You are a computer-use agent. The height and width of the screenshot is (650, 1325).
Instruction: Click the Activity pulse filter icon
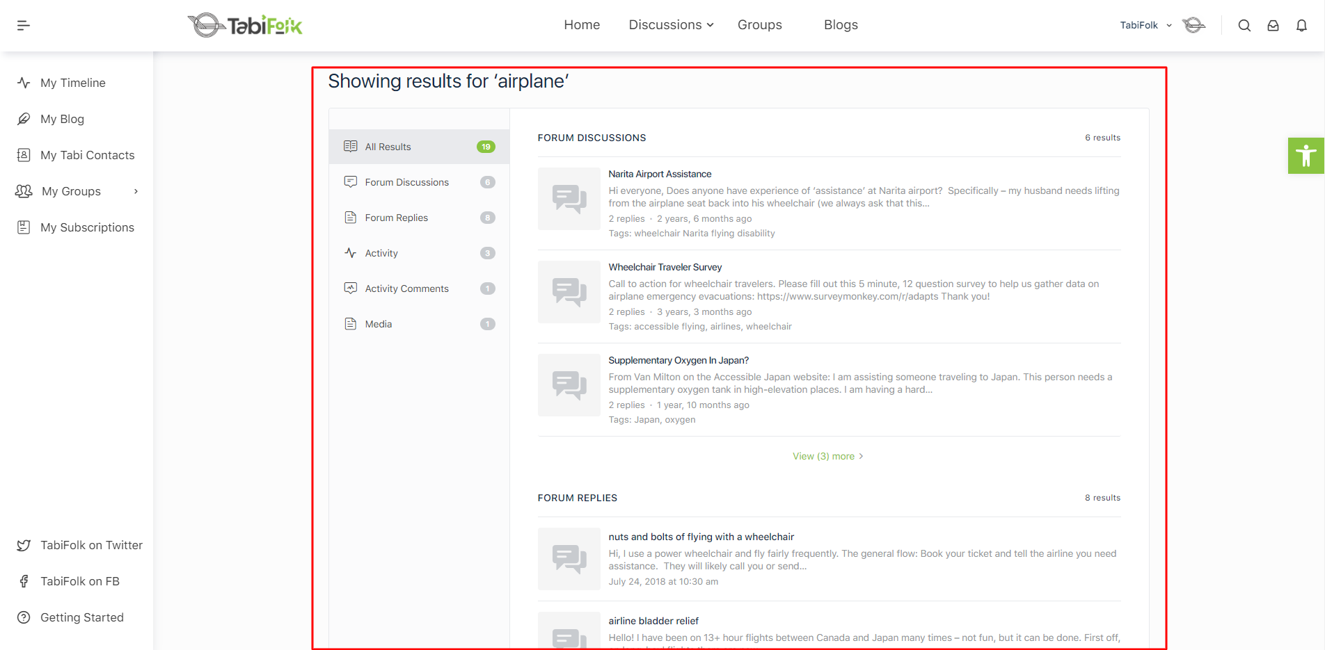(x=351, y=253)
